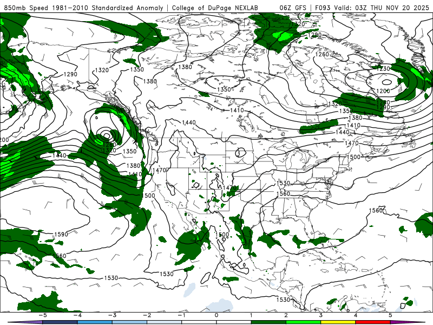
Task: Click the 3 legend tick label
Action: (321, 315)
